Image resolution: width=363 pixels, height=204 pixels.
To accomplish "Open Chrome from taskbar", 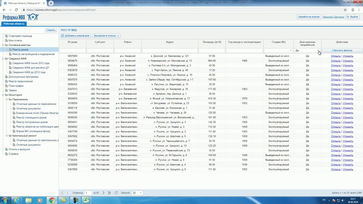I will (52, 200).
